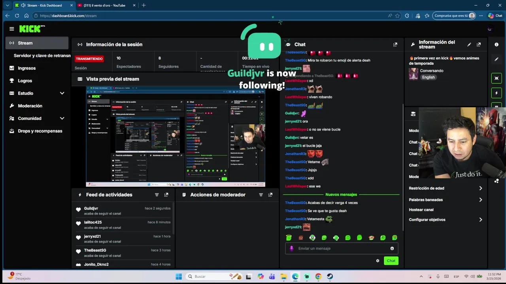Image resolution: width=506 pixels, height=284 pixels.
Task: Focus the Enviar un mensaje field
Action: point(342,248)
